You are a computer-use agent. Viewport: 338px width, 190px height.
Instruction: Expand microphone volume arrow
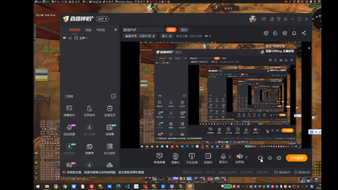[x=230, y=157]
